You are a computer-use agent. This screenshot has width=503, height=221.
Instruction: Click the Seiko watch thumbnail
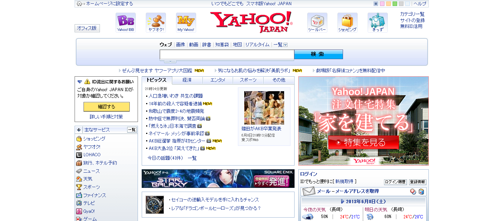tap(155, 205)
